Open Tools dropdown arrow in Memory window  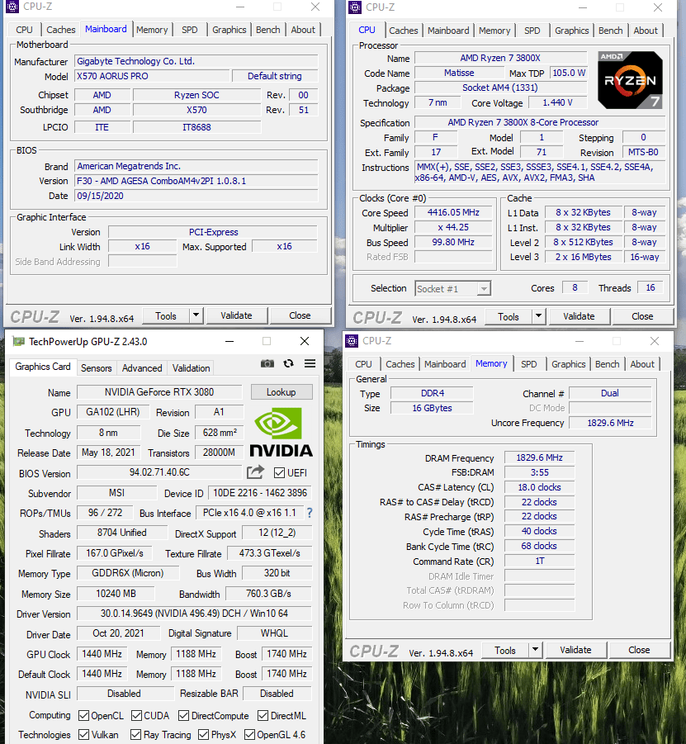pos(535,650)
